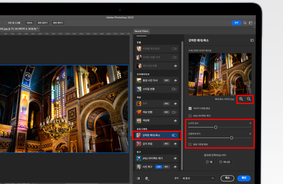Click the 색상화 filter thumbnail icon
Image resolution: width=283 pixels, height=184 pixels.
(139, 121)
